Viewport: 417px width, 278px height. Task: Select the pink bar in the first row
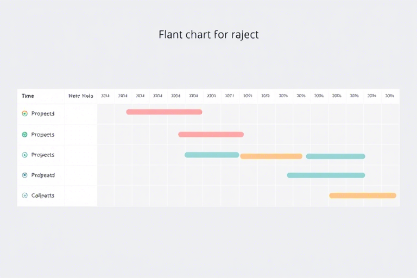[164, 112]
